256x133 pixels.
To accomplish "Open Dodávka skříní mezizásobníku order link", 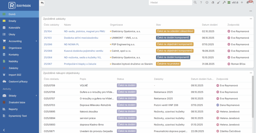I will pos(81,38).
